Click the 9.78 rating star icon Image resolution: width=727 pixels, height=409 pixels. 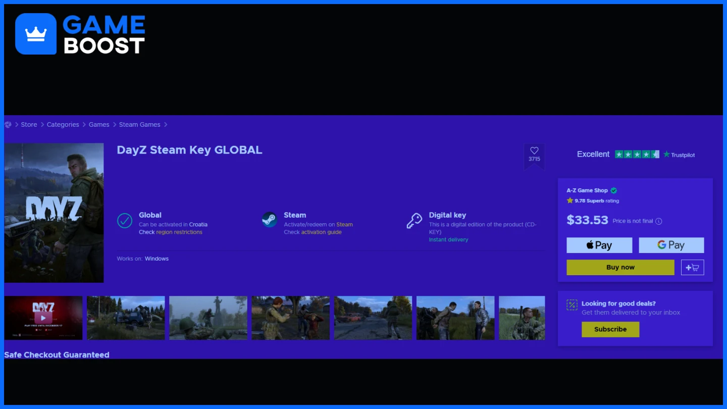tap(570, 200)
